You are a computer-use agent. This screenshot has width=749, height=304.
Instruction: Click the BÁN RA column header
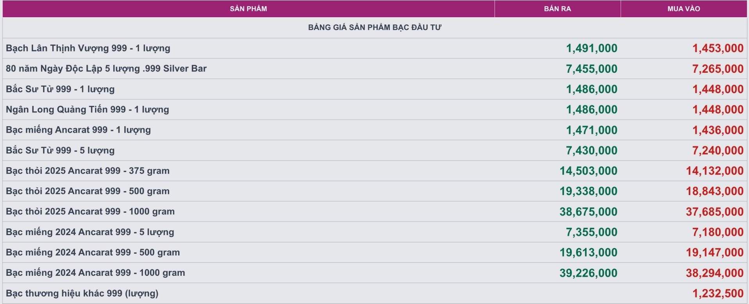coord(558,9)
